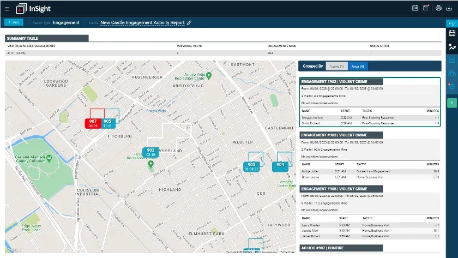Open the sidebar calendar date panel

coord(452,33)
